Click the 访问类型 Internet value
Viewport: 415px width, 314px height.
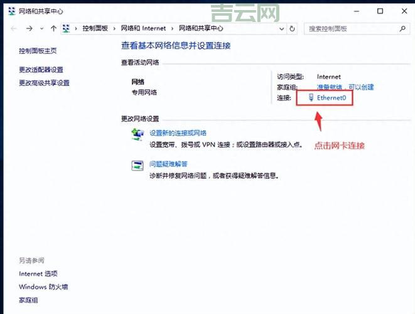(329, 77)
